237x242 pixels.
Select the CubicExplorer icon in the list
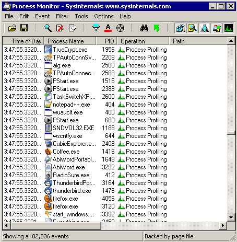[x=48, y=144]
